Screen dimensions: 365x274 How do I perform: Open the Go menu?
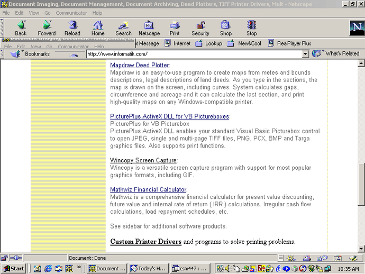[48, 13]
